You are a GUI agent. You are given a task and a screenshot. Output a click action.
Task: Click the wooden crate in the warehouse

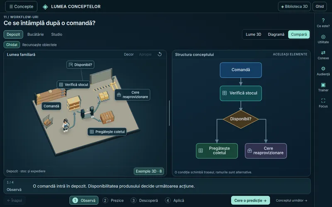107,117
